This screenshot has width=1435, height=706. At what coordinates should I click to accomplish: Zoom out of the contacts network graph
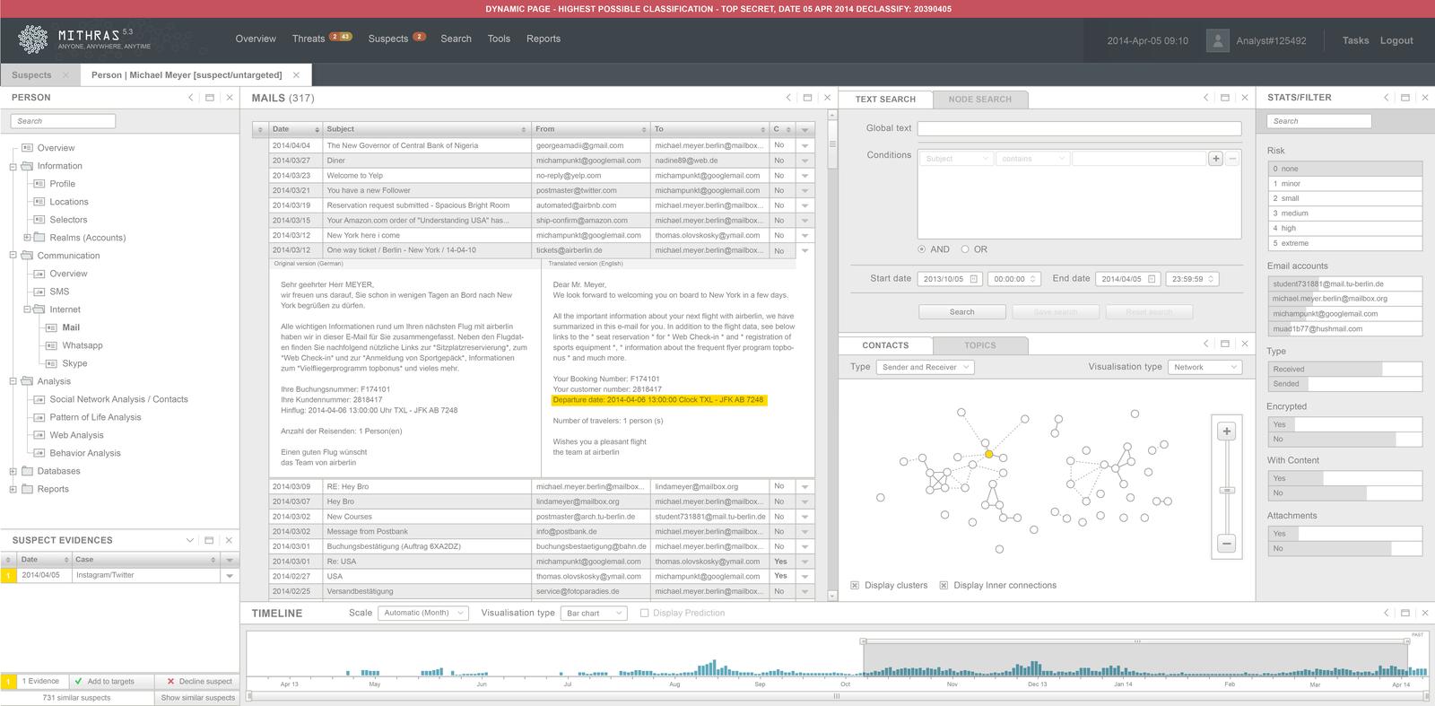pos(1226,544)
